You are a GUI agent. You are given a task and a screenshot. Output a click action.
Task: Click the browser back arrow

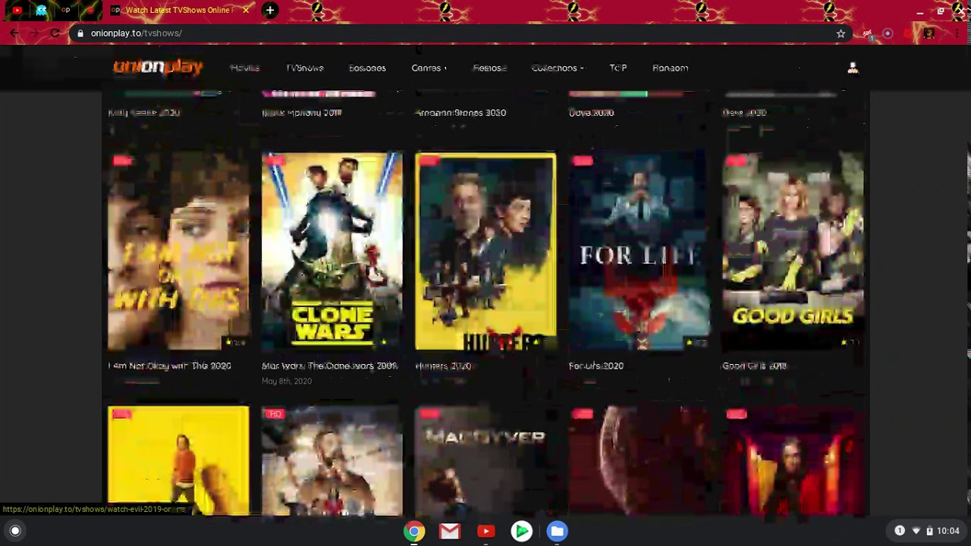[x=14, y=33]
